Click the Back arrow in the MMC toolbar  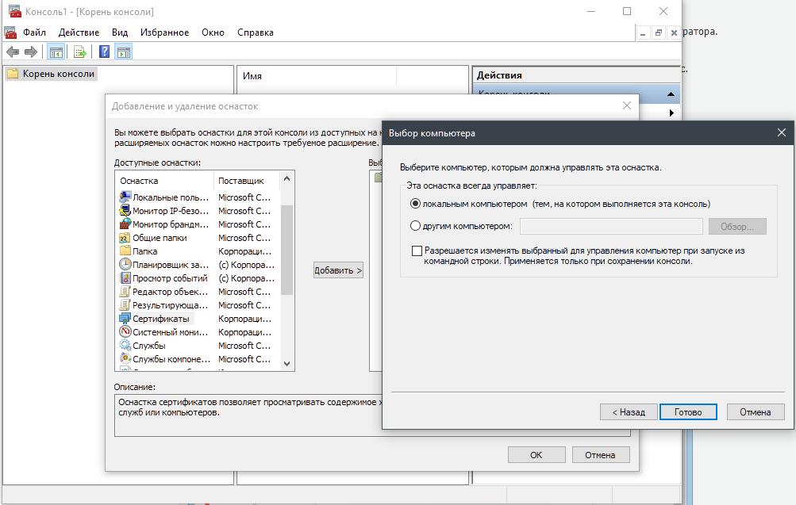13,52
